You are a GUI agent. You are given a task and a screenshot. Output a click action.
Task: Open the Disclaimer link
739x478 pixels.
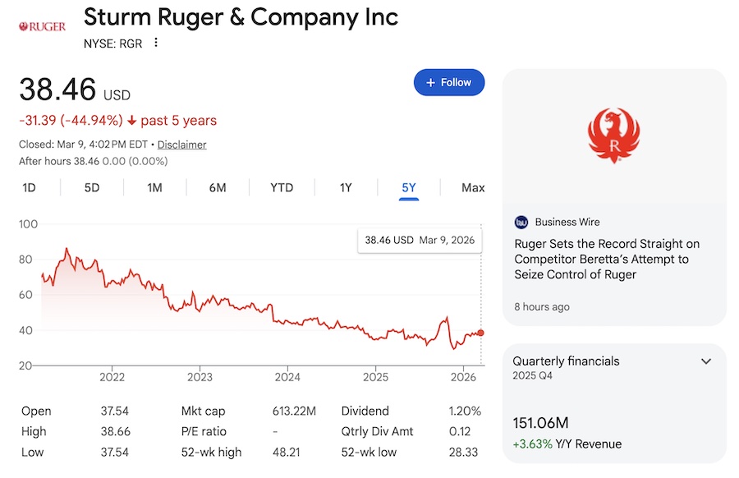[x=181, y=145]
